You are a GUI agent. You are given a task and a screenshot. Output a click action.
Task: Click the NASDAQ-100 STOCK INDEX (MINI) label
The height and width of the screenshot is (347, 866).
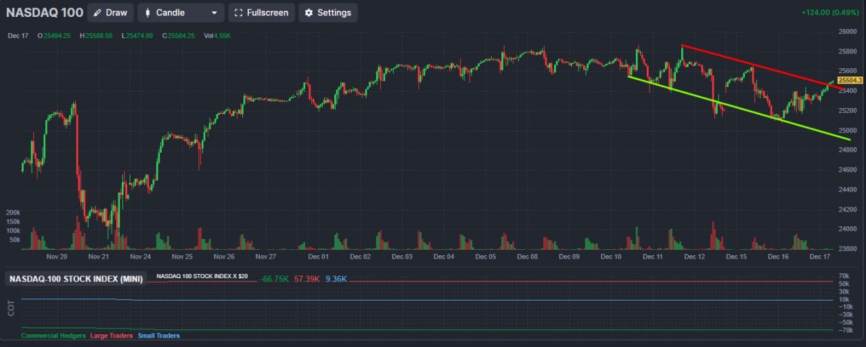(x=76, y=279)
